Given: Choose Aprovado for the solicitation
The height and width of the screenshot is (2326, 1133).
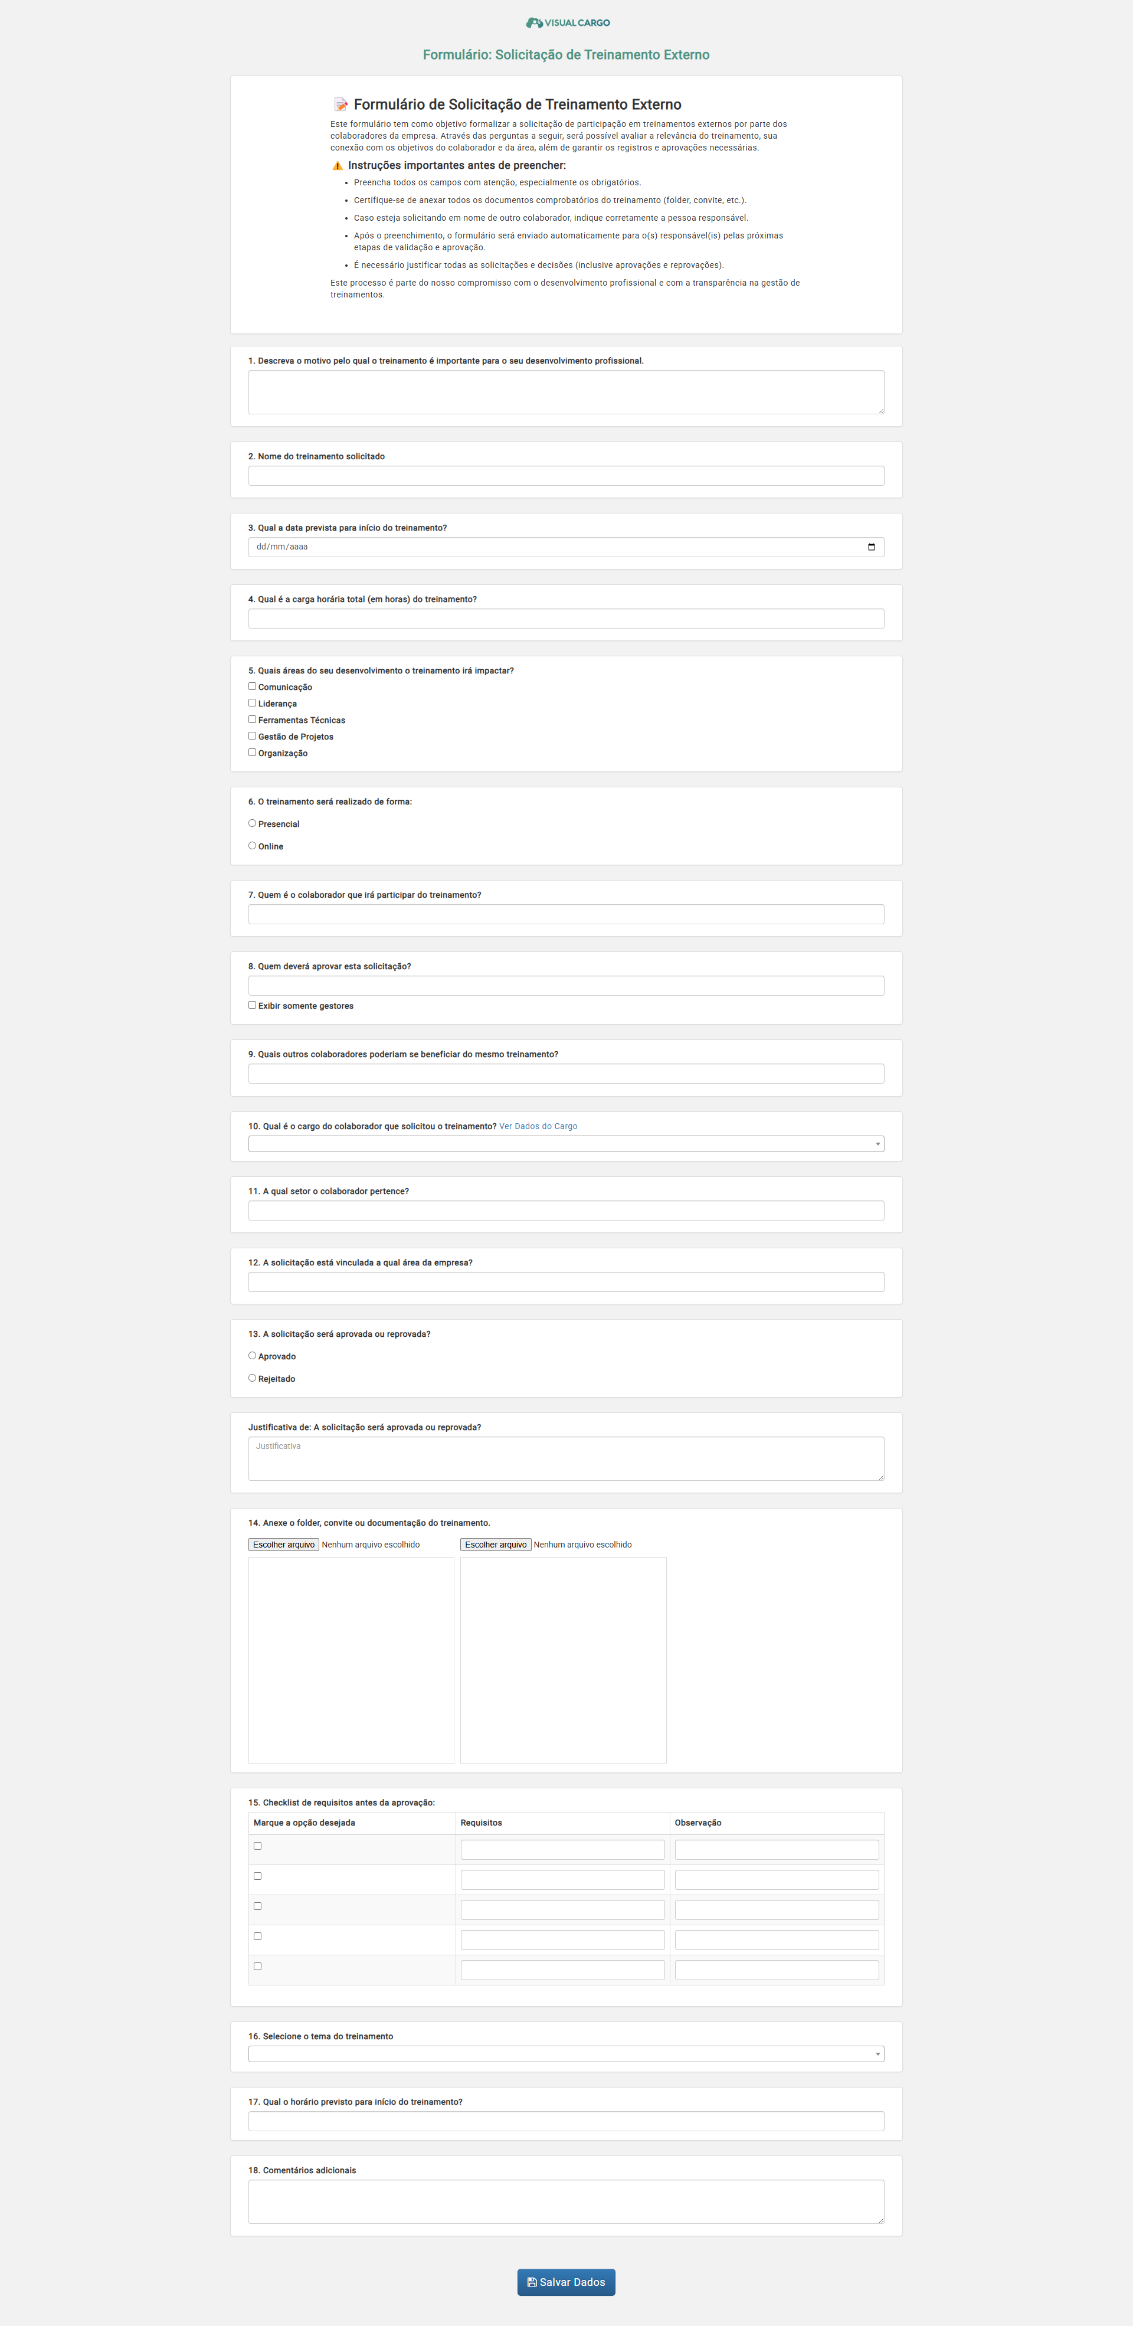Looking at the screenshot, I should coord(253,1355).
